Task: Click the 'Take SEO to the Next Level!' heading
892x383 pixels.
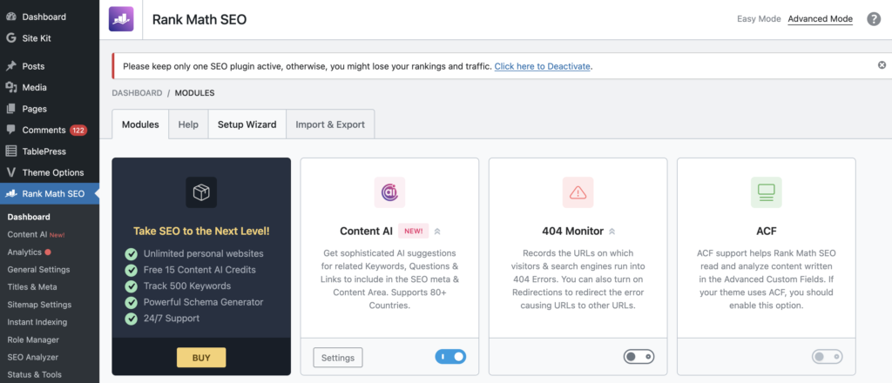Action: (201, 232)
